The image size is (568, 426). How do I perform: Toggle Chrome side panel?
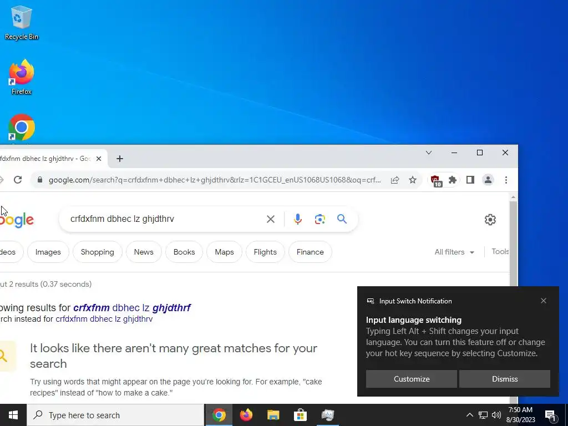pos(470,180)
